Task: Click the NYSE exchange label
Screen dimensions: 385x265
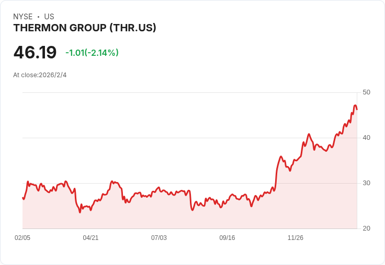Action: coord(23,17)
